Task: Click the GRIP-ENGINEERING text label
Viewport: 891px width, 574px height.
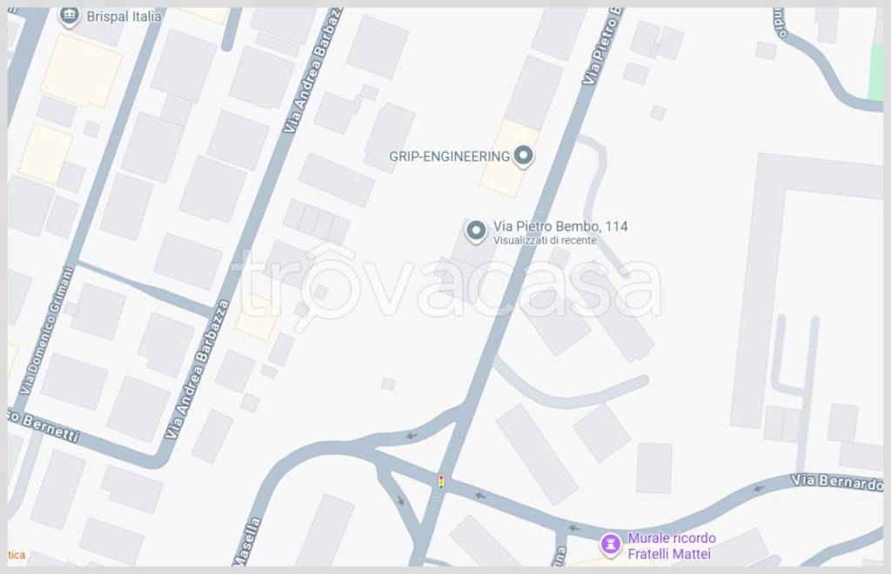Action: [449, 157]
